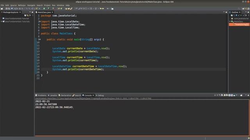
Task: Switch to the Debug tab
Action: [x=100, y=95]
